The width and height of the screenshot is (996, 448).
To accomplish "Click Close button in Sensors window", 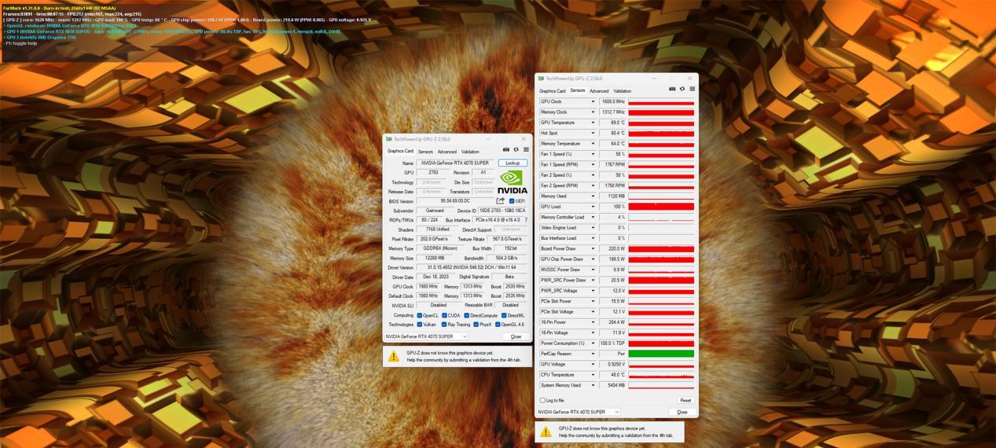I will (682, 412).
